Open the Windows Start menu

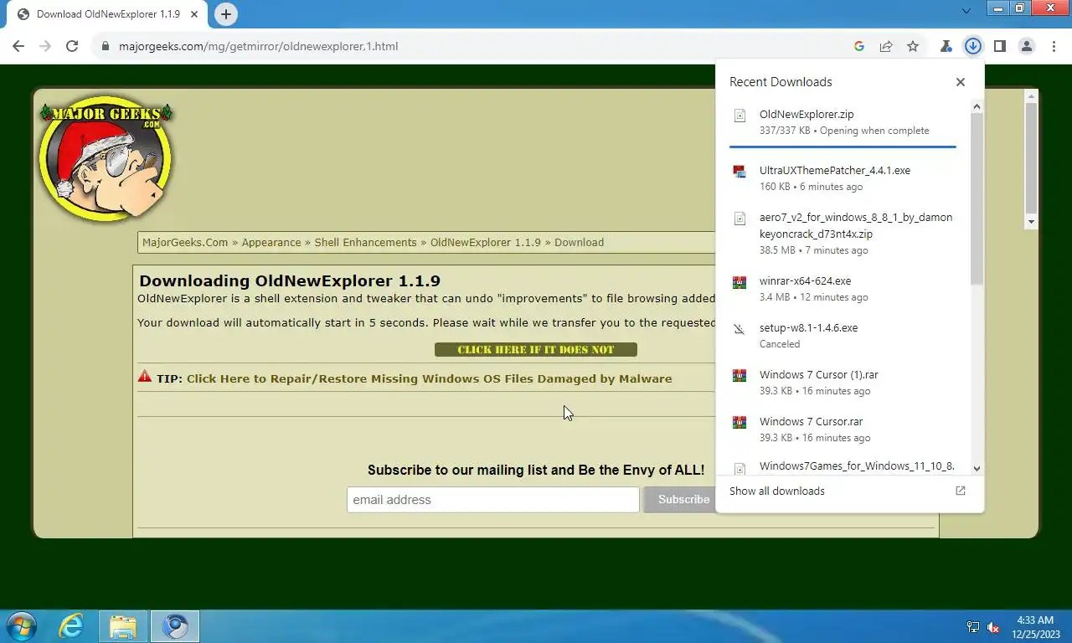tap(21, 626)
